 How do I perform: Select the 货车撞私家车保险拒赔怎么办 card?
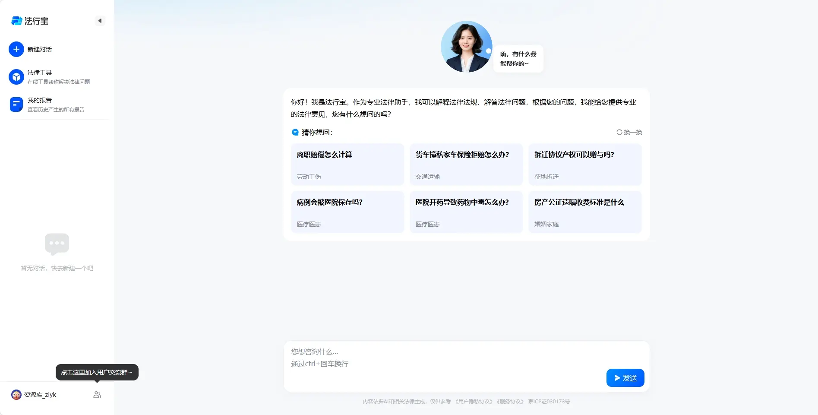(x=466, y=165)
